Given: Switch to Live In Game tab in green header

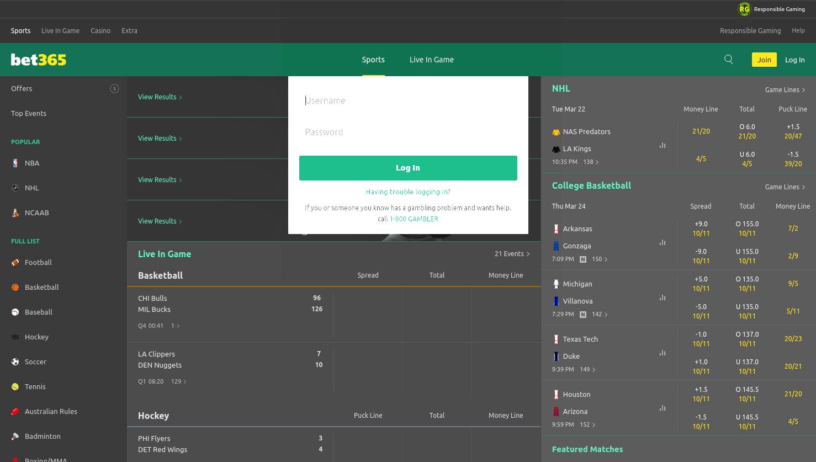Looking at the screenshot, I should 432,60.
